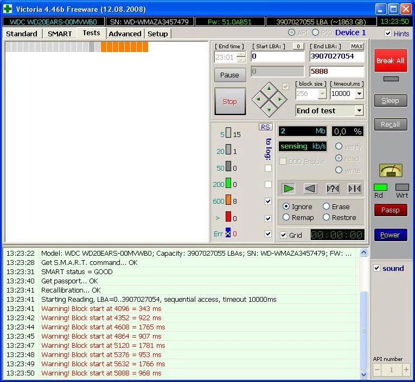Expand the End of test dropdown
This screenshot has width=415, height=382.
pos(359,111)
